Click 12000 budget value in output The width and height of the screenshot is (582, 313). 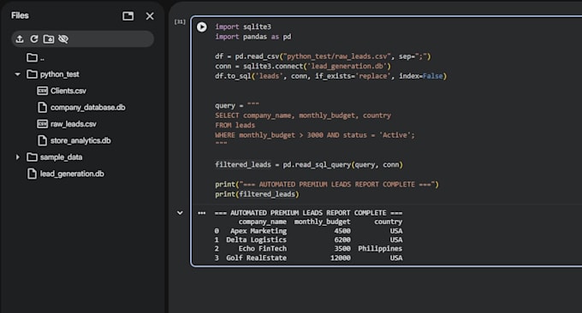tap(341, 257)
